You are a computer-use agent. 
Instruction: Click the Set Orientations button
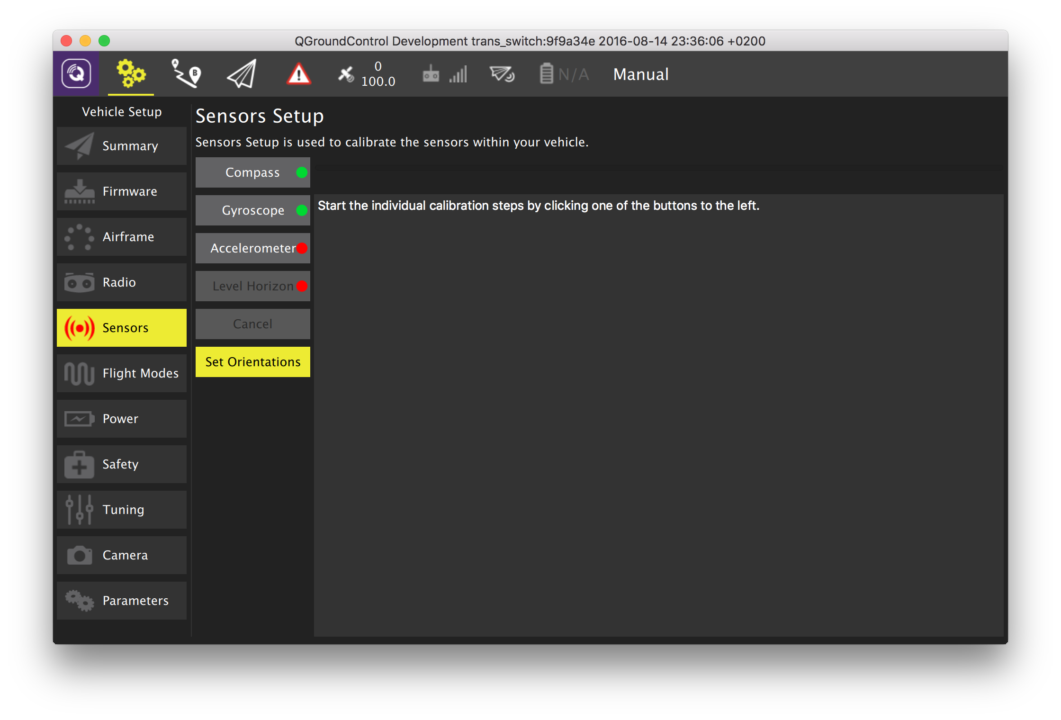[252, 362]
